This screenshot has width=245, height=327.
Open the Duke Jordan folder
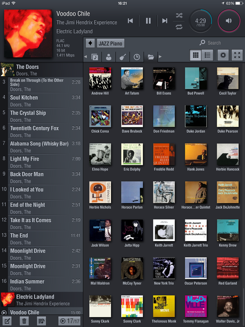196,119
